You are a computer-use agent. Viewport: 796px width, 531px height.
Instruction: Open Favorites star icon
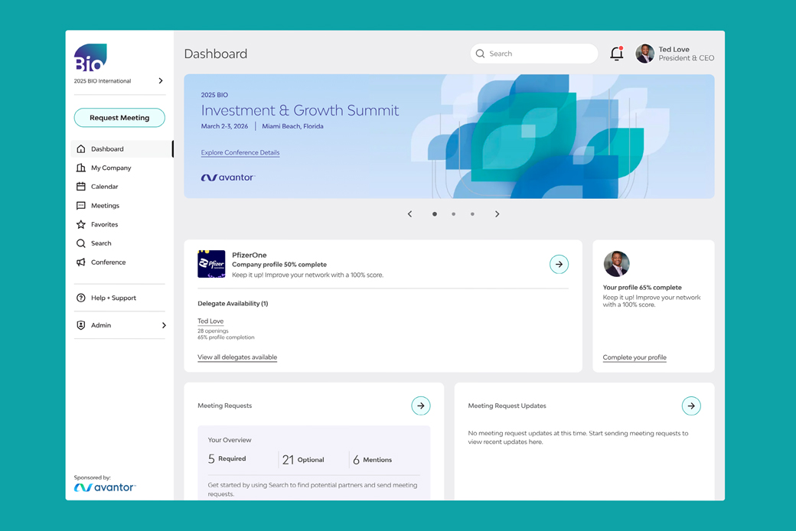pyautogui.click(x=81, y=224)
